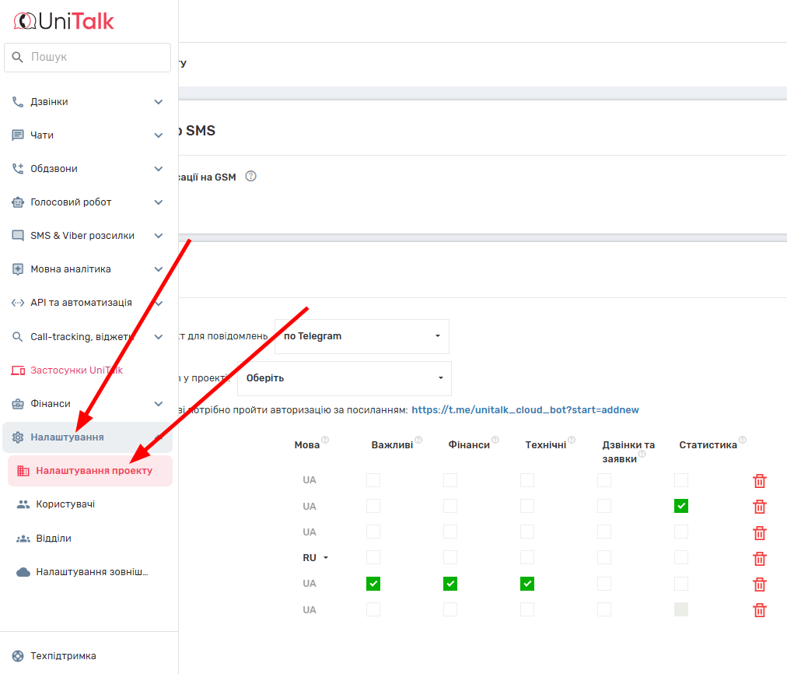Open the 'Оберіть' dropdown
Screen dimensions: 787x674
(343, 378)
